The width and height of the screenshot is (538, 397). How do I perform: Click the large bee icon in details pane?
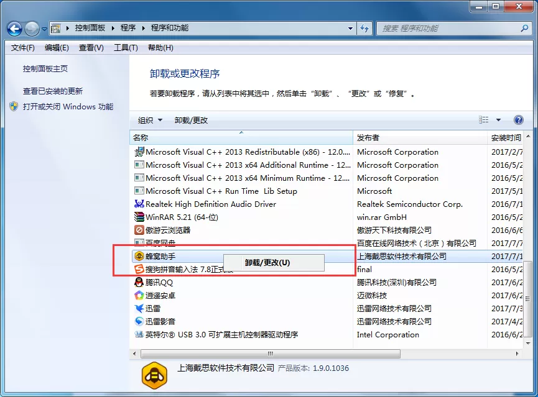(x=154, y=375)
